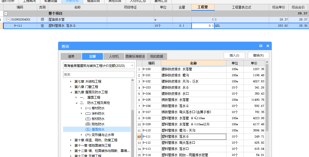Collapse the 整个项目 root row

click(x=6, y=14)
